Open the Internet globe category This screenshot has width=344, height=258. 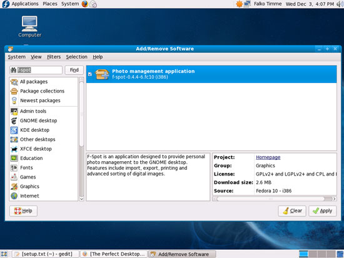coord(14,196)
